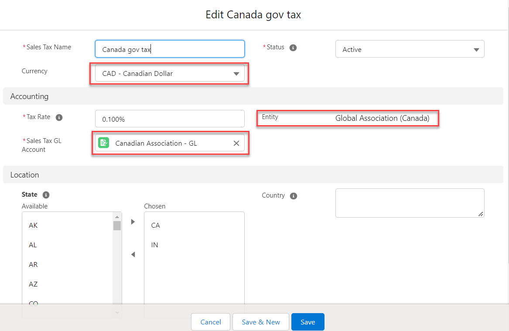Click the green GL account record icon

tap(103, 143)
